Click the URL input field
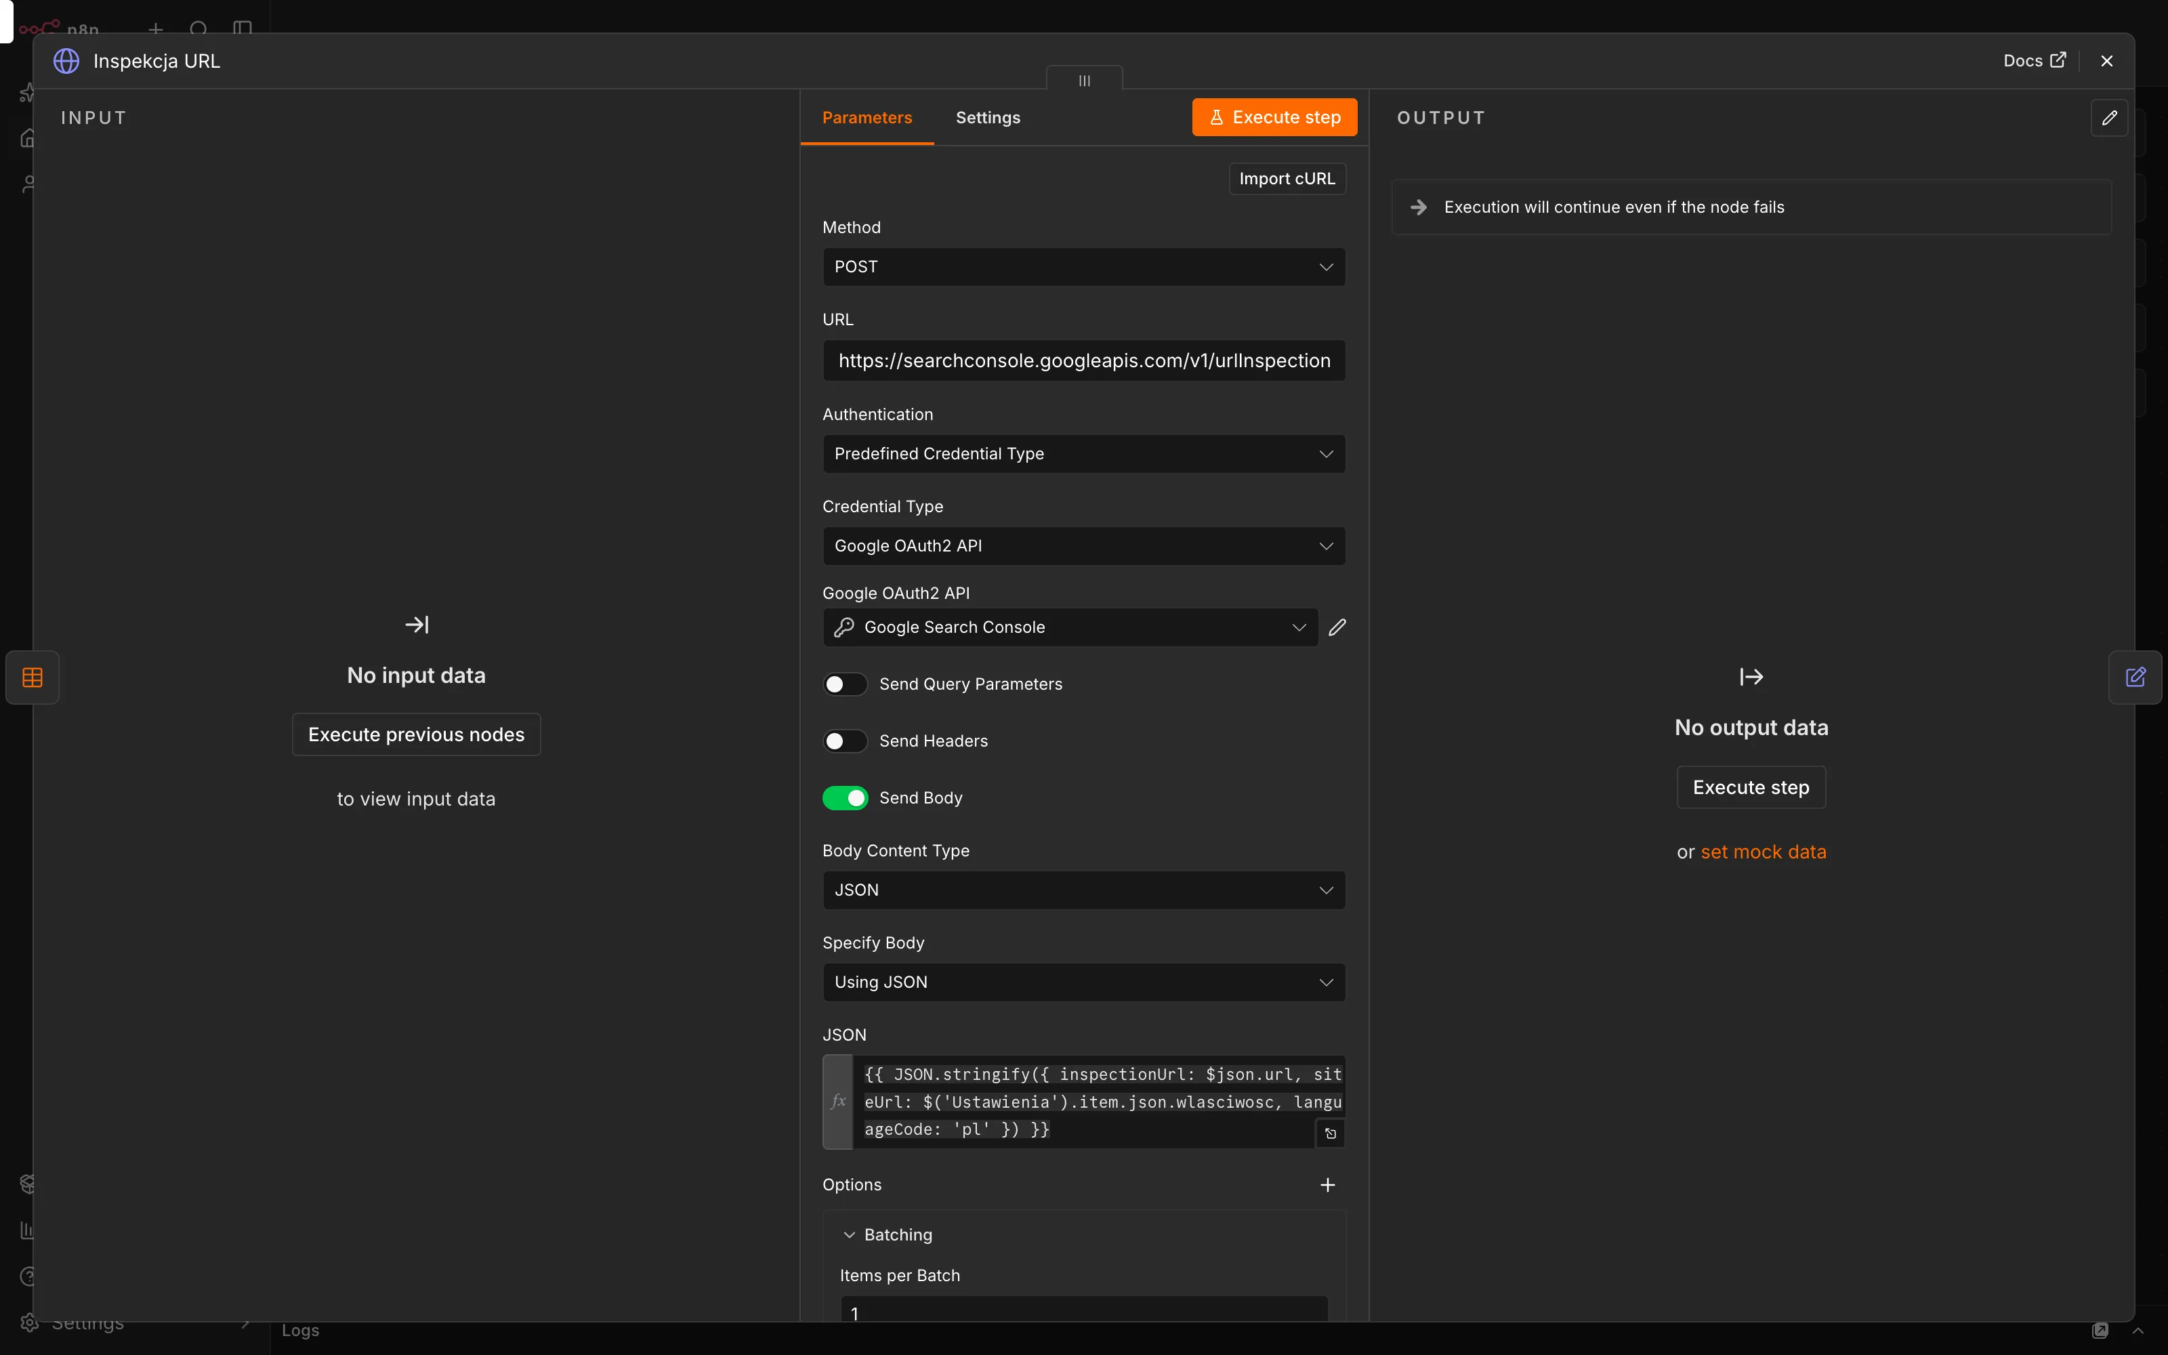2168x1355 pixels. click(x=1083, y=360)
